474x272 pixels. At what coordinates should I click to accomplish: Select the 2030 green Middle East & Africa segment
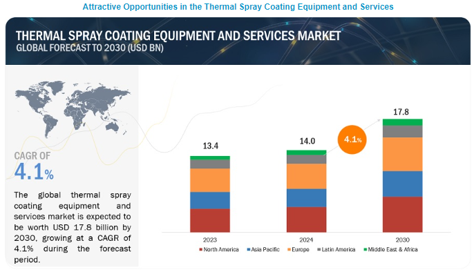coord(403,122)
